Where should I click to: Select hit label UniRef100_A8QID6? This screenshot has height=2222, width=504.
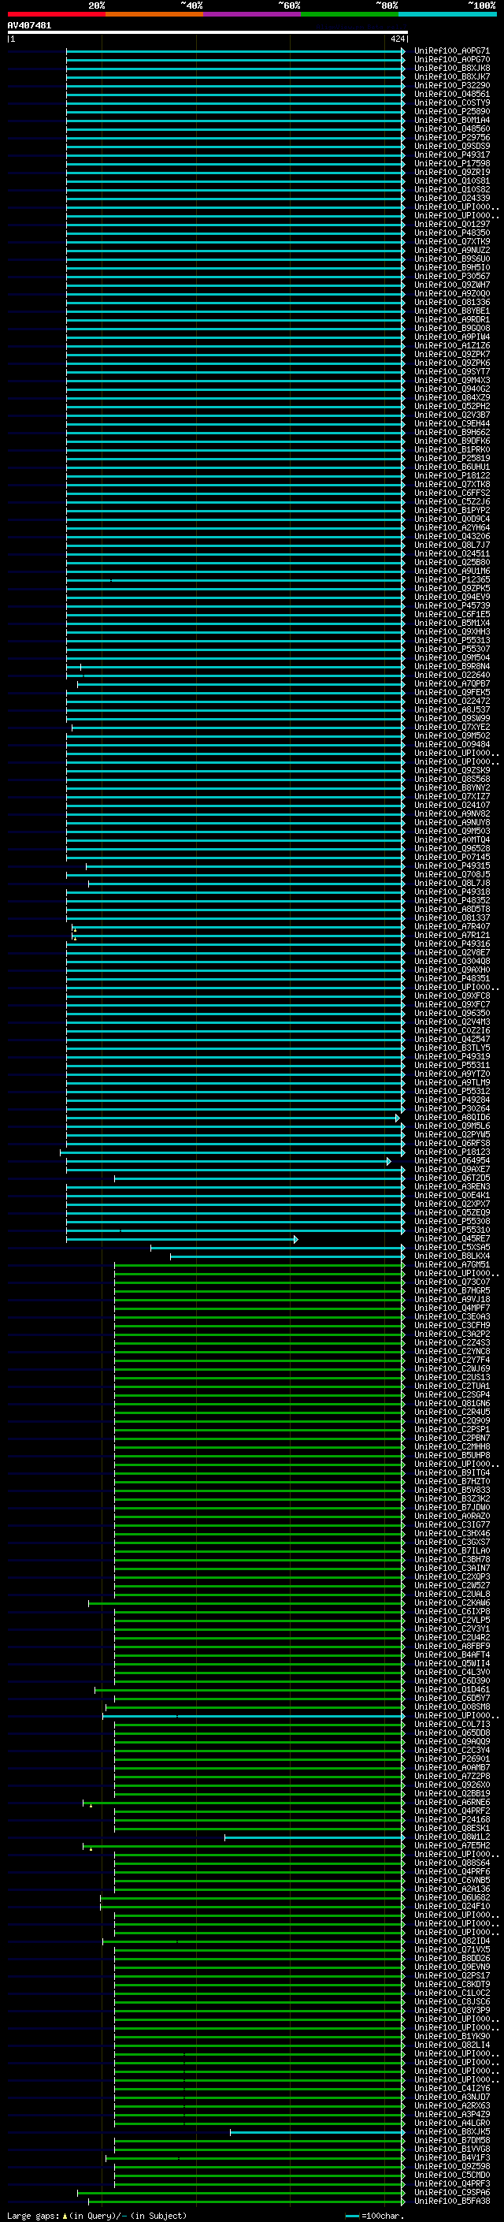452,1117
